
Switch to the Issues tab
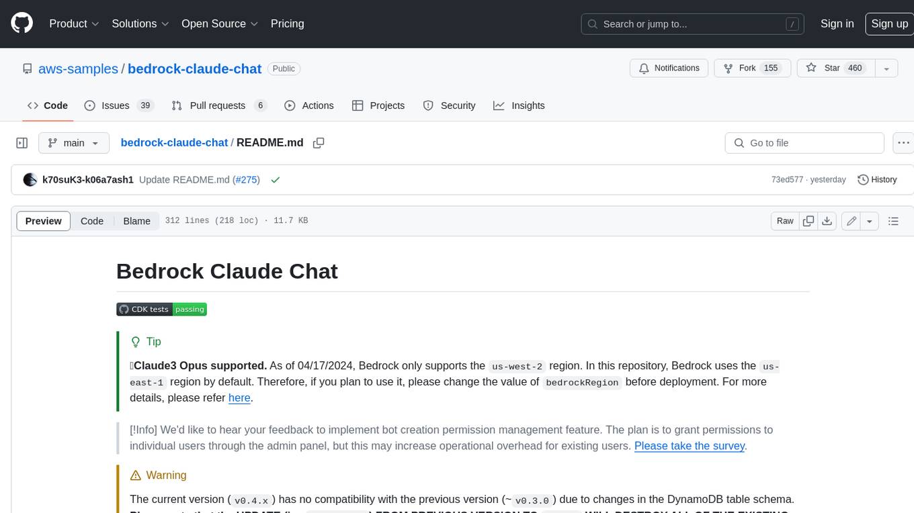(119, 105)
